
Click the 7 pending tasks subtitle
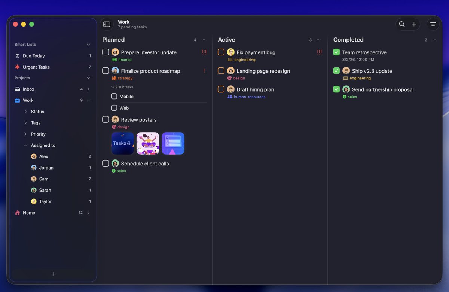coord(132,27)
